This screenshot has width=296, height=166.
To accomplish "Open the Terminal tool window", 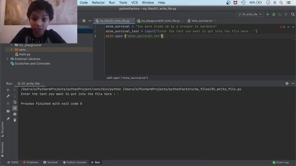I will click(50, 162).
